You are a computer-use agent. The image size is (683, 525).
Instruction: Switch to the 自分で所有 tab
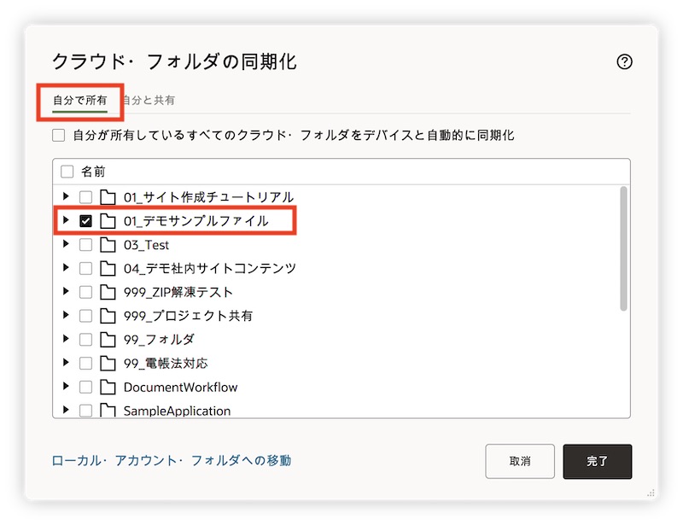tap(80, 101)
